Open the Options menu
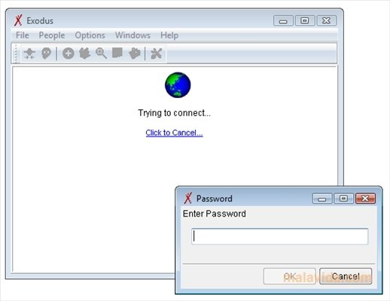The image size is (390, 301). (x=90, y=35)
